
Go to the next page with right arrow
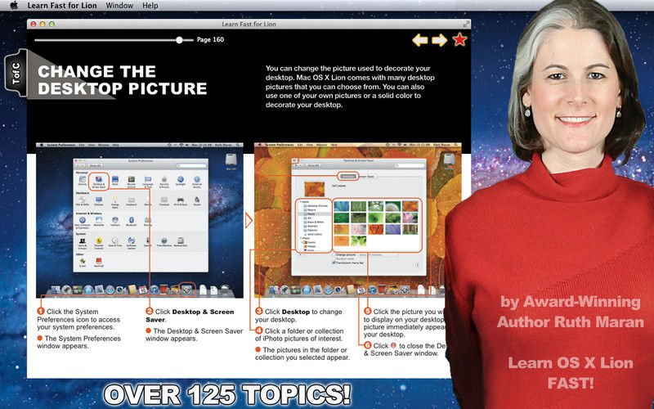click(439, 40)
